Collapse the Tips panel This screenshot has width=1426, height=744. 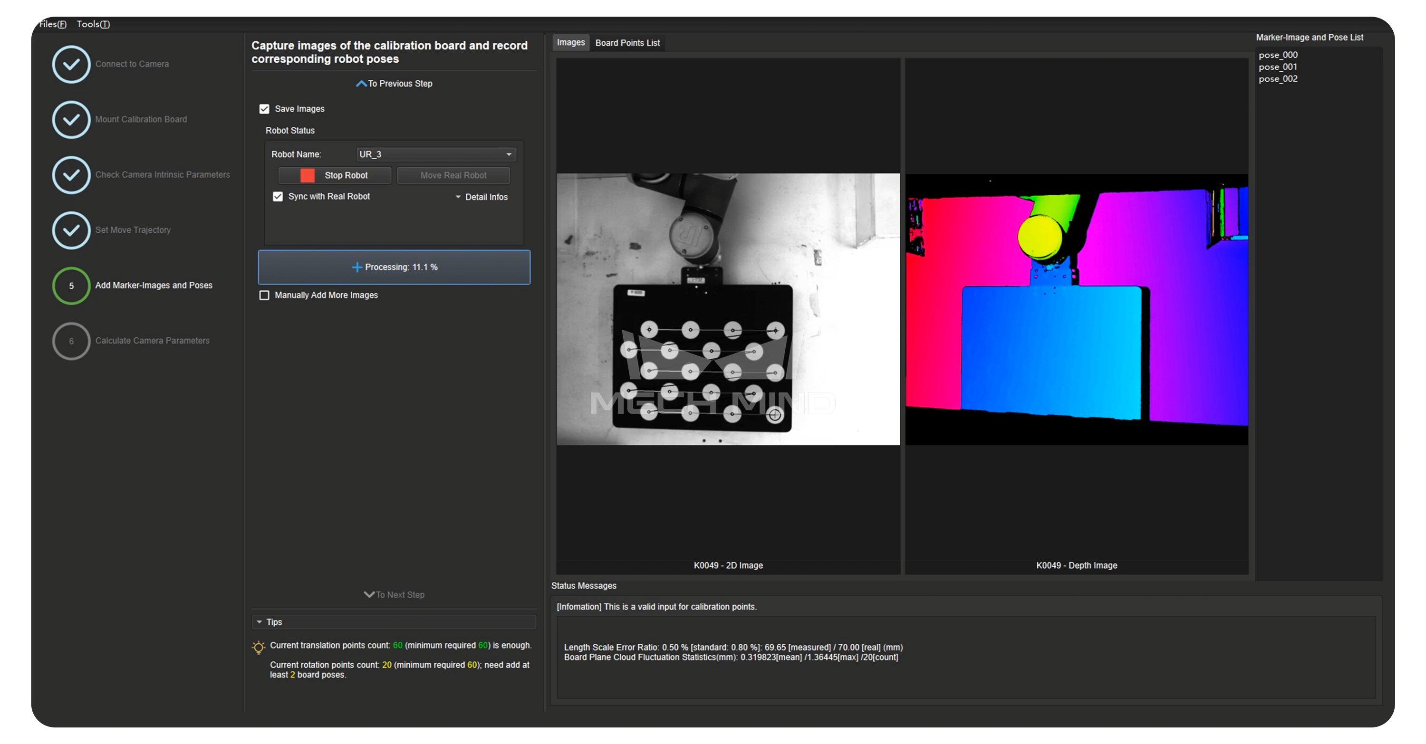point(260,622)
